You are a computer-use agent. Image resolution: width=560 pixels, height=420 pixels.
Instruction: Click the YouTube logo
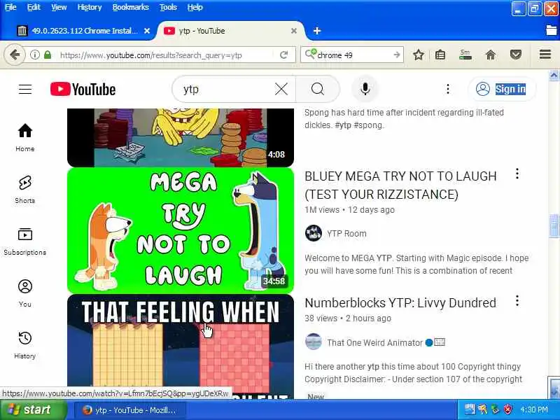(83, 89)
